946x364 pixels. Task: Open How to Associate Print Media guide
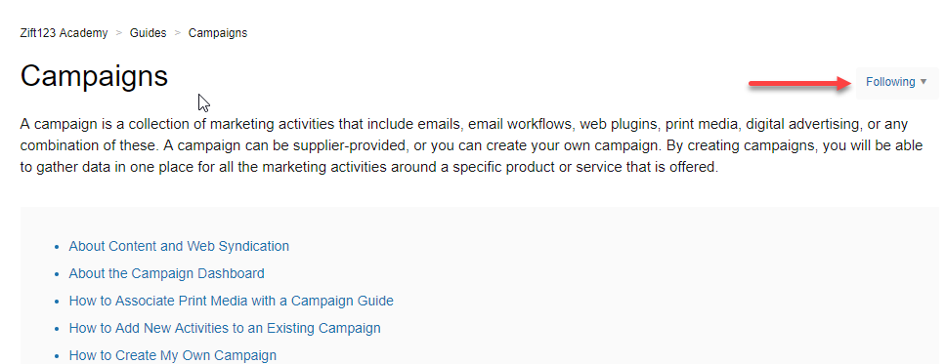click(231, 301)
